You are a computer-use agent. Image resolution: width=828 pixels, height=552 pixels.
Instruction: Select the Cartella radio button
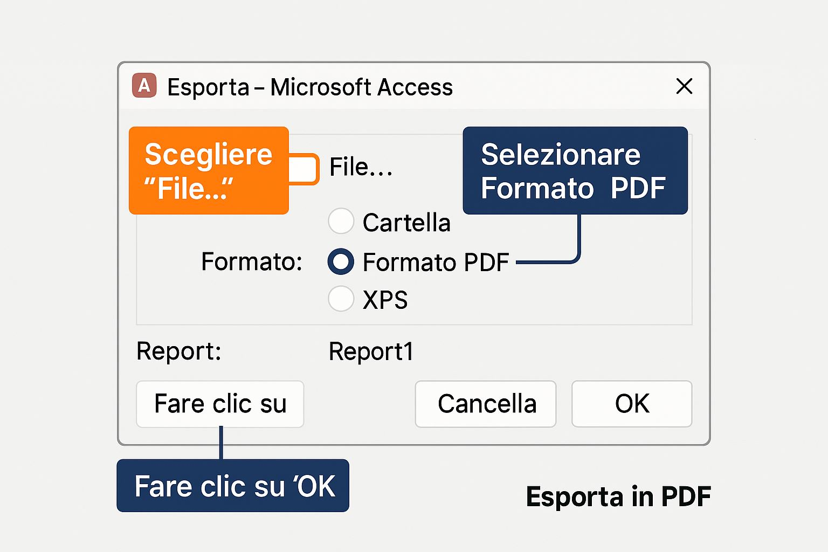(341, 221)
